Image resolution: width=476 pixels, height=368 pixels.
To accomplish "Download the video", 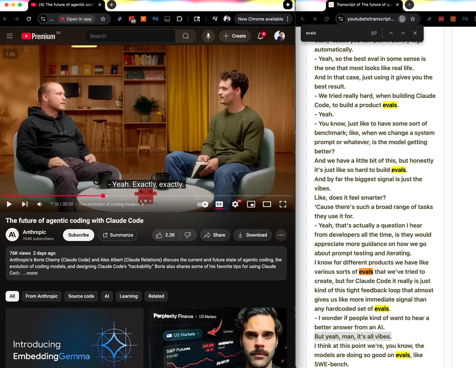I will tap(253, 235).
